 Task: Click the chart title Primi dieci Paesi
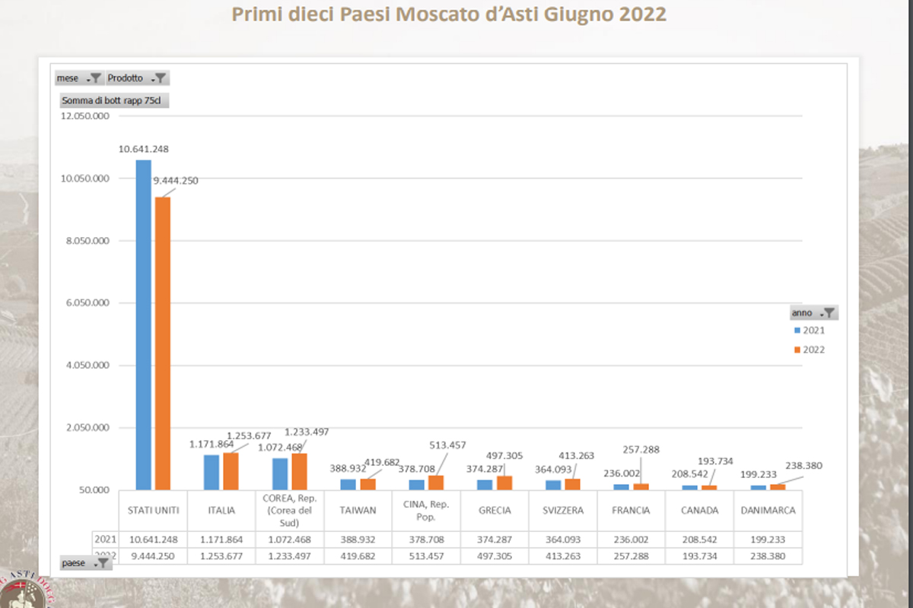[449, 14]
